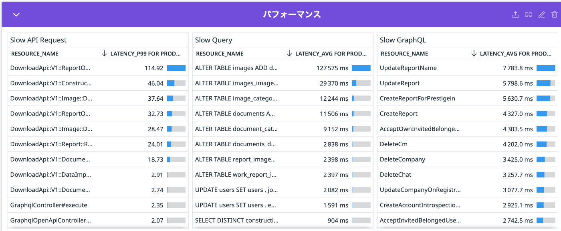
Task: Click the bar for 127 575 ms
Action: click(361, 68)
